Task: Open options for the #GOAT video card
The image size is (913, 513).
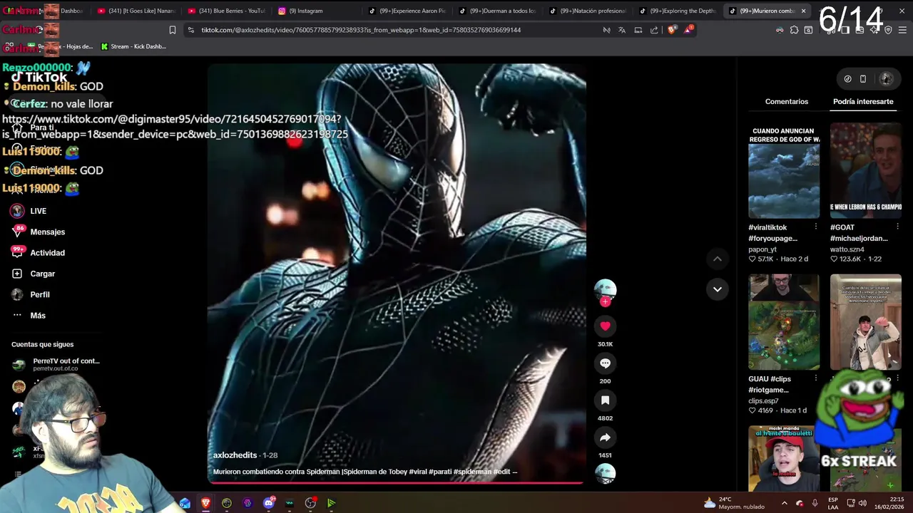Action: pos(897,227)
